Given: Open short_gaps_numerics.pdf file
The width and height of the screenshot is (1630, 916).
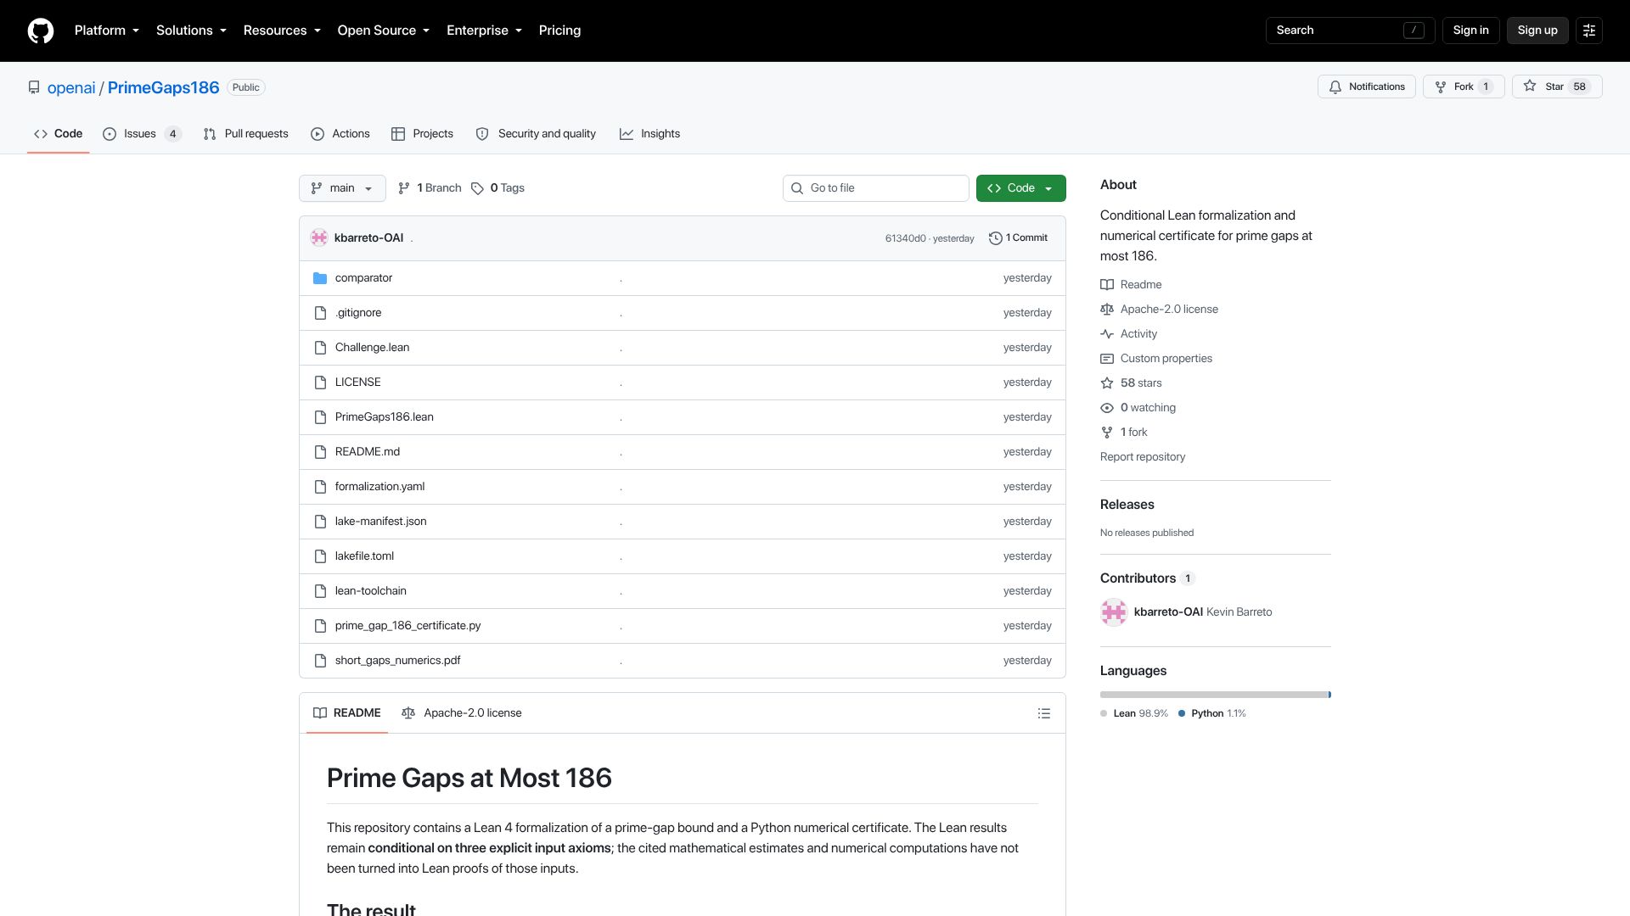Looking at the screenshot, I should [x=397, y=661].
